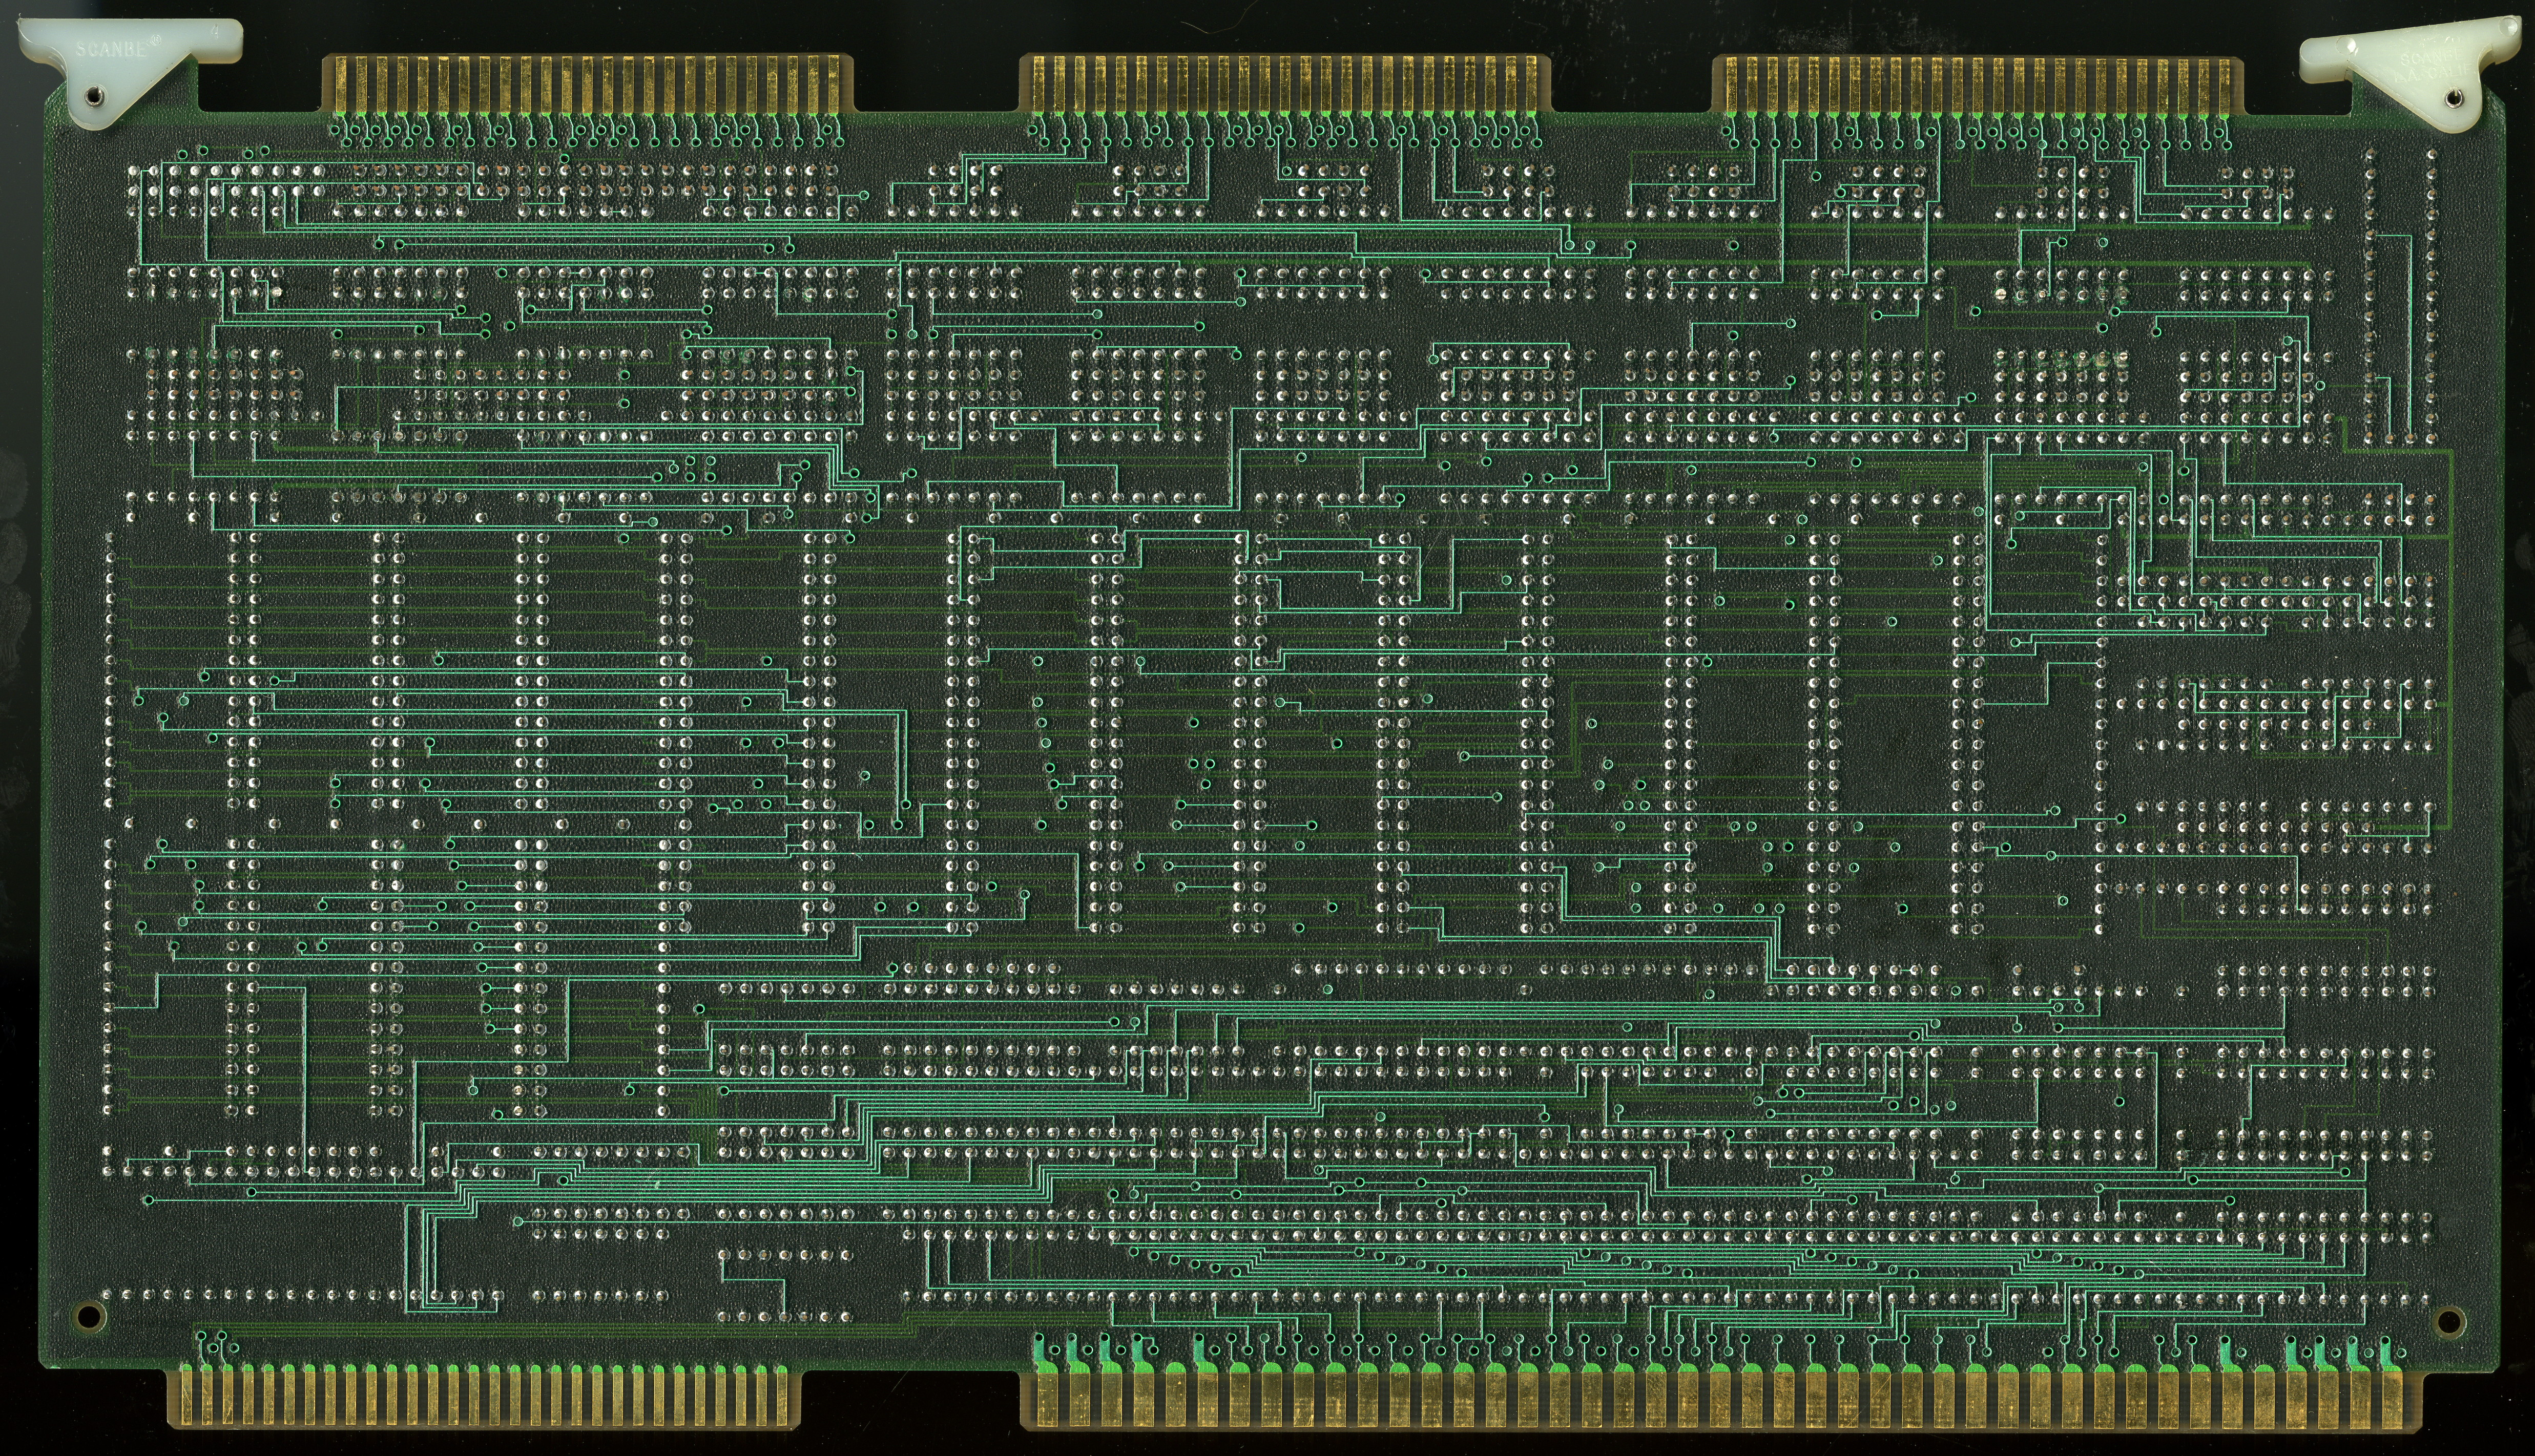Click the small isolated chip footprint near bottom
The width and height of the screenshot is (2535, 1456).
(x=783, y=1285)
